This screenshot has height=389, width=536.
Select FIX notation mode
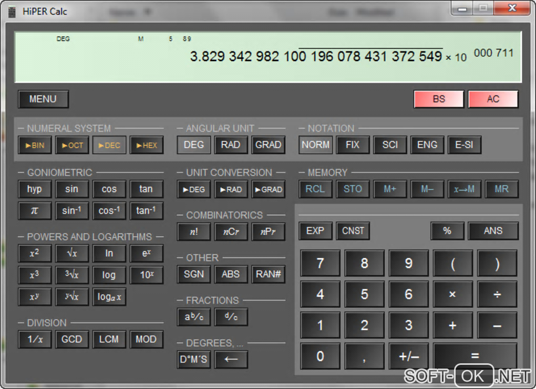point(353,145)
